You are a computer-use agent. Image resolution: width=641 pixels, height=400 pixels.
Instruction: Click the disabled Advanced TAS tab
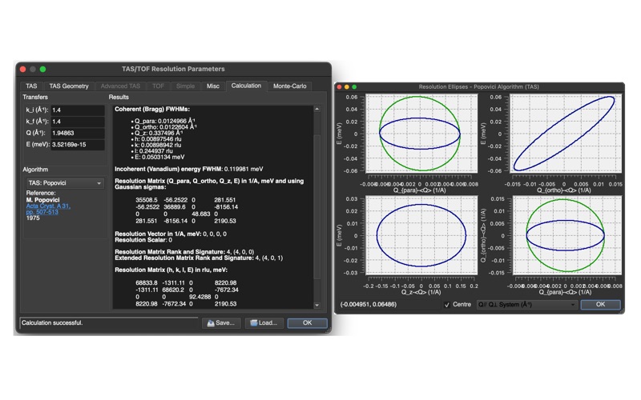(x=120, y=86)
